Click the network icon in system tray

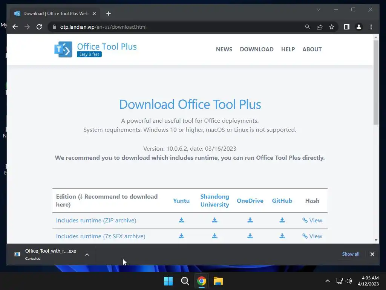tap(340, 281)
